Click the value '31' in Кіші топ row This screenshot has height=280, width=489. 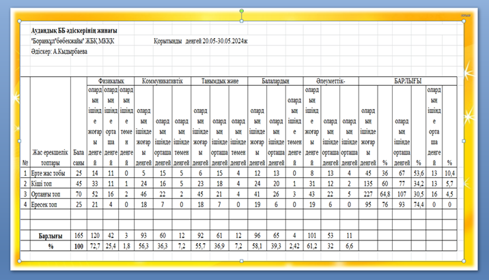[x=312, y=184]
